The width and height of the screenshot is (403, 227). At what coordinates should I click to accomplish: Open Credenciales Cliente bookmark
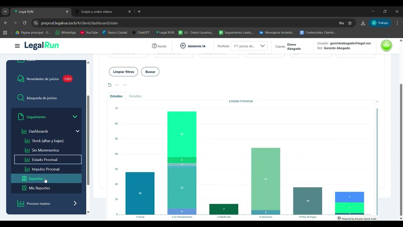click(x=318, y=32)
